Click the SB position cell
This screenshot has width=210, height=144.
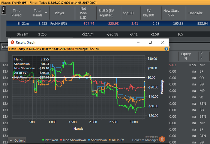[x=201, y=97]
